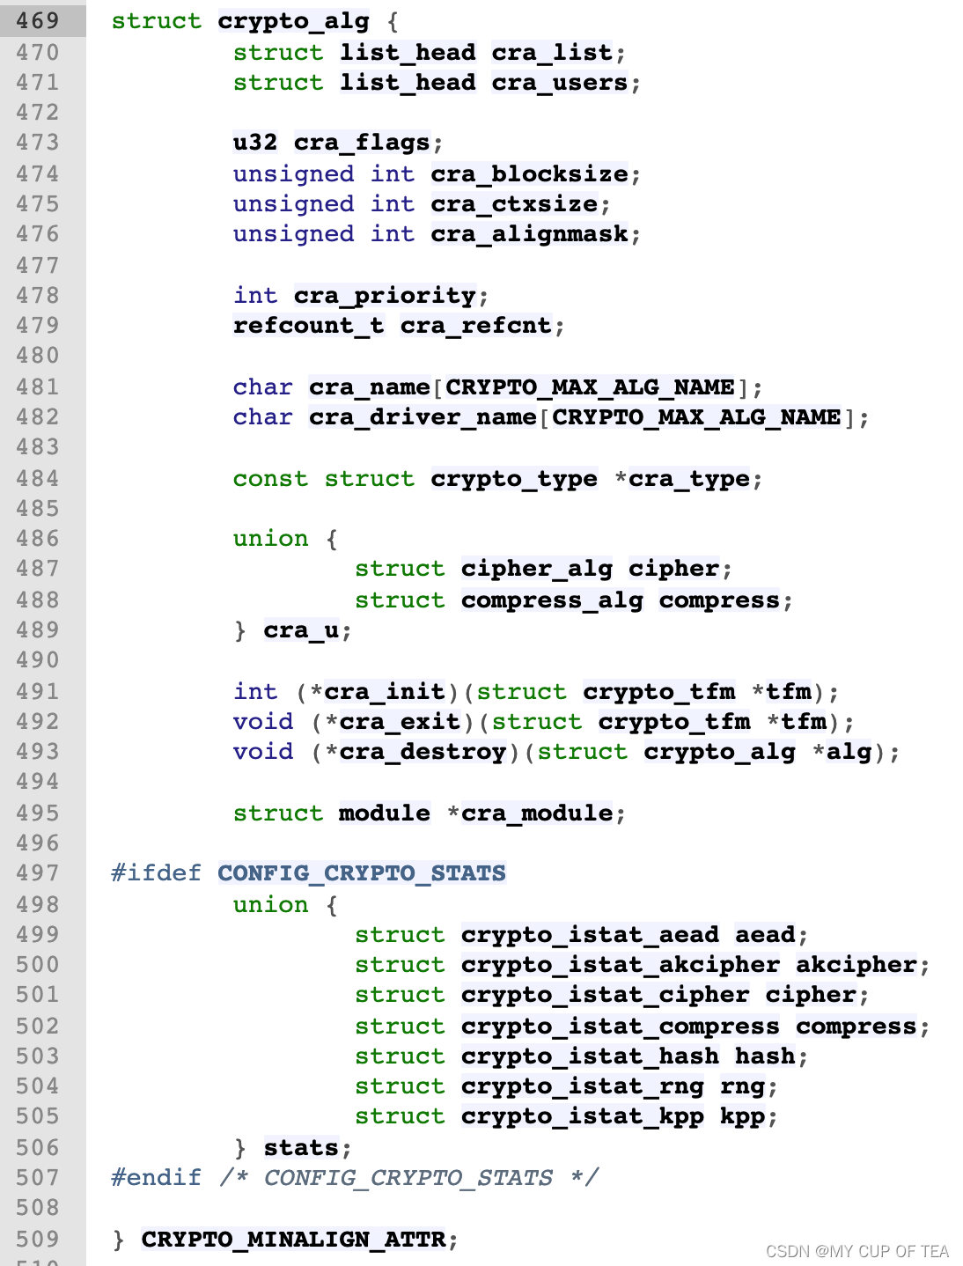This screenshot has width=963, height=1266.
Task: Click the cra_alignmask identifier
Action: coord(530,234)
